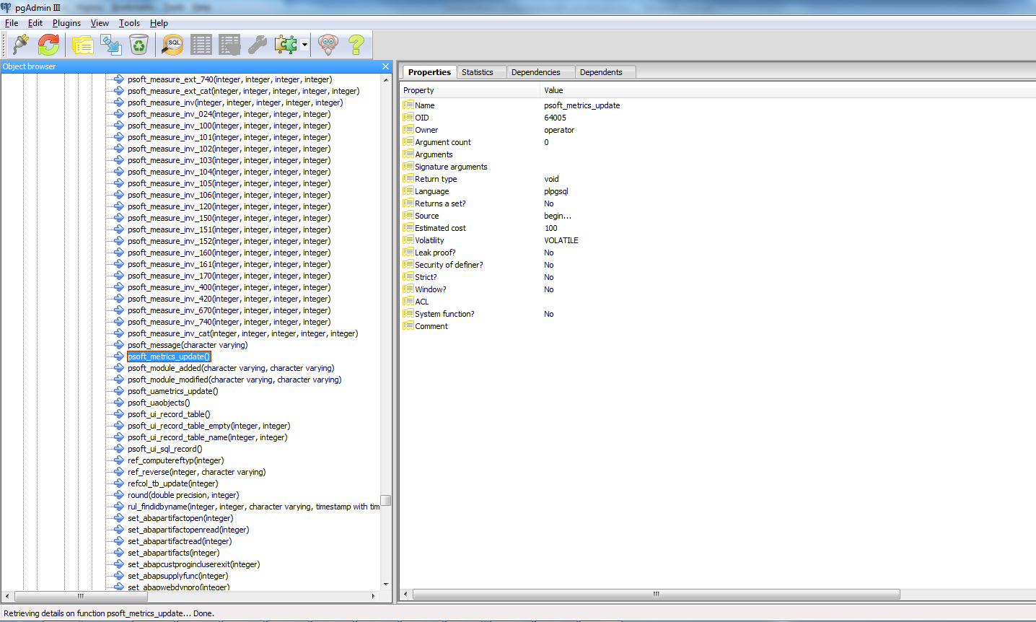Open the View menu
The image size is (1036, 622).
(x=100, y=23)
